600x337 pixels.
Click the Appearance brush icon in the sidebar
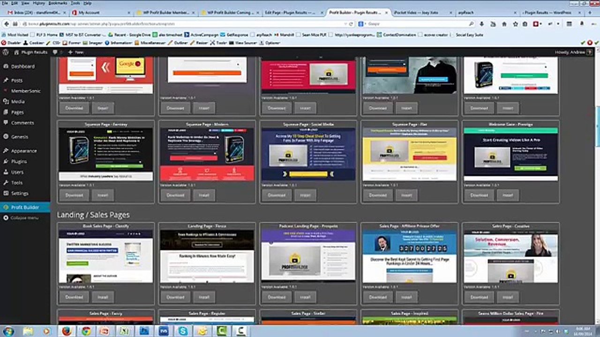coord(5,151)
